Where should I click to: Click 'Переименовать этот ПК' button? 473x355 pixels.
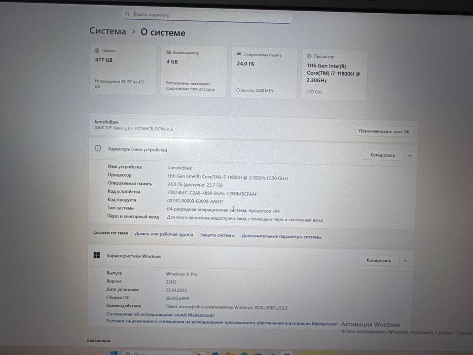(384, 131)
